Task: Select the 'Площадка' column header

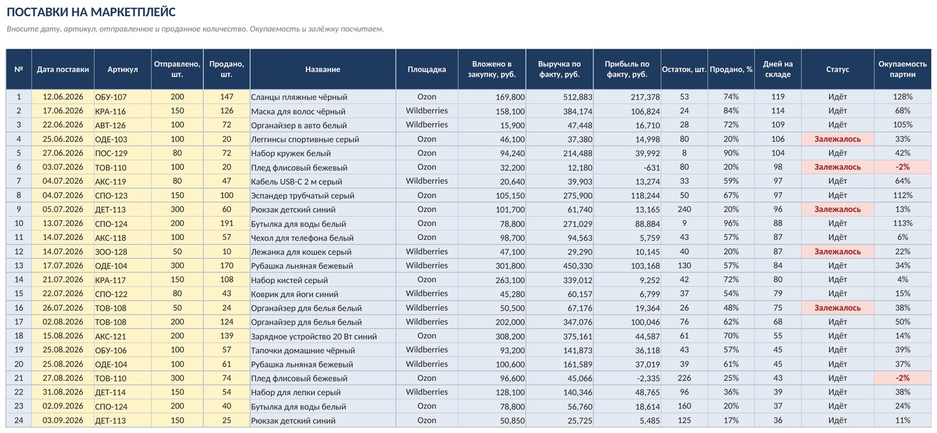Action: coord(427,69)
